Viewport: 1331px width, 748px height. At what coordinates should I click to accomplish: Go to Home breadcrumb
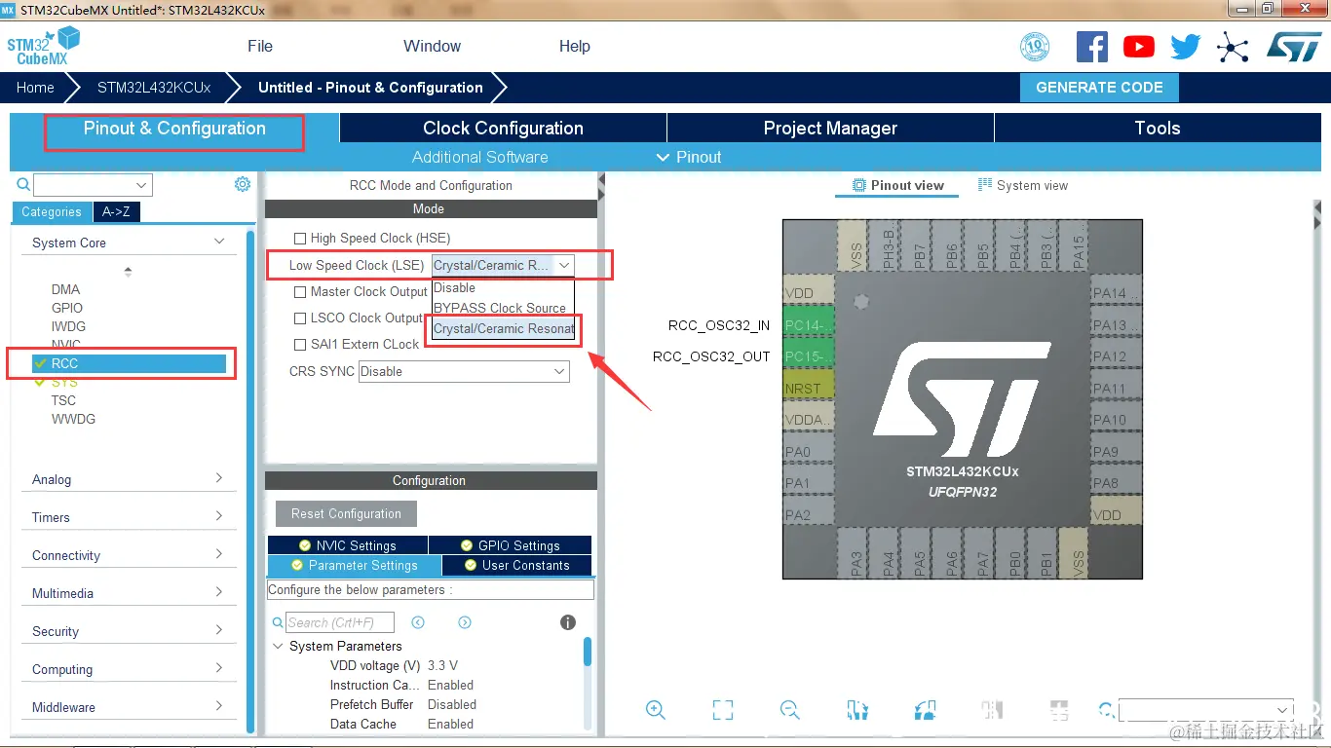point(35,87)
